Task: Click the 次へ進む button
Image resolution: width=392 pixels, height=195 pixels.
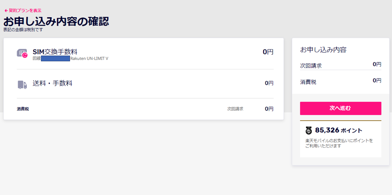Action: pos(340,109)
